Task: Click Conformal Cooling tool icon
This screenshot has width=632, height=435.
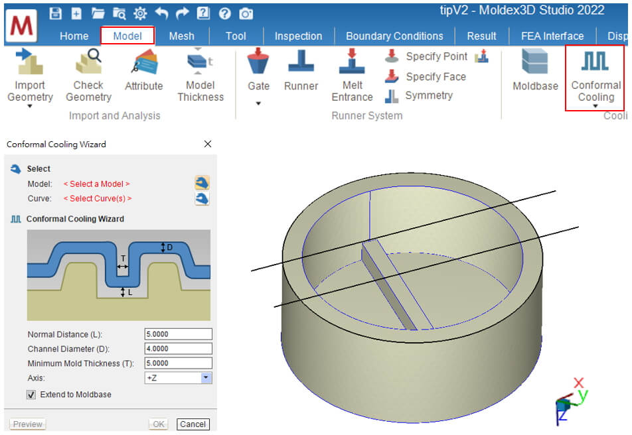Action: 595,61
